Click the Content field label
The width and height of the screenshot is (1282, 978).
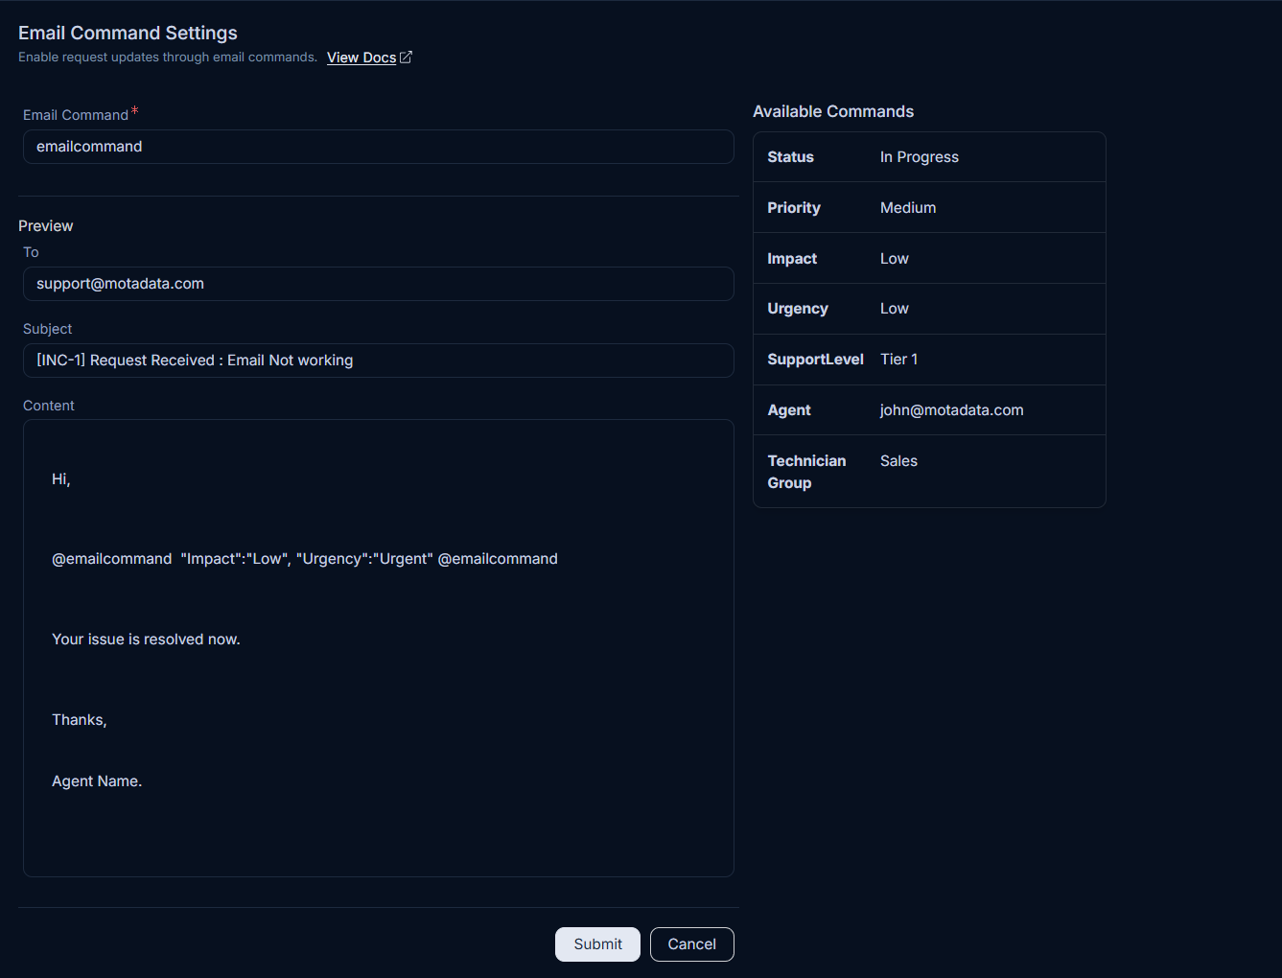pyautogui.click(x=49, y=406)
